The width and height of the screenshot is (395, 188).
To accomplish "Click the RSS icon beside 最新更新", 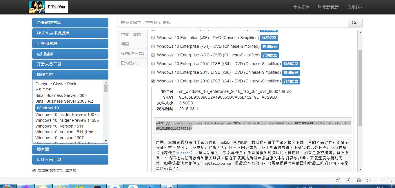I will pyautogui.click(x=320, y=7).
